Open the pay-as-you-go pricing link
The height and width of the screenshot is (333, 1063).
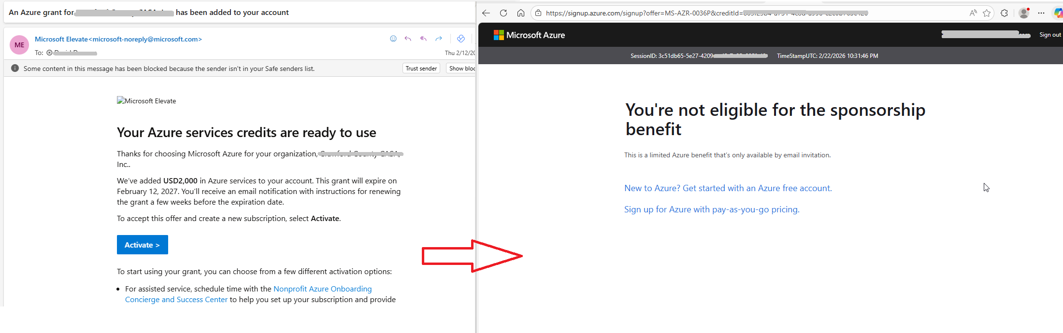coord(712,209)
